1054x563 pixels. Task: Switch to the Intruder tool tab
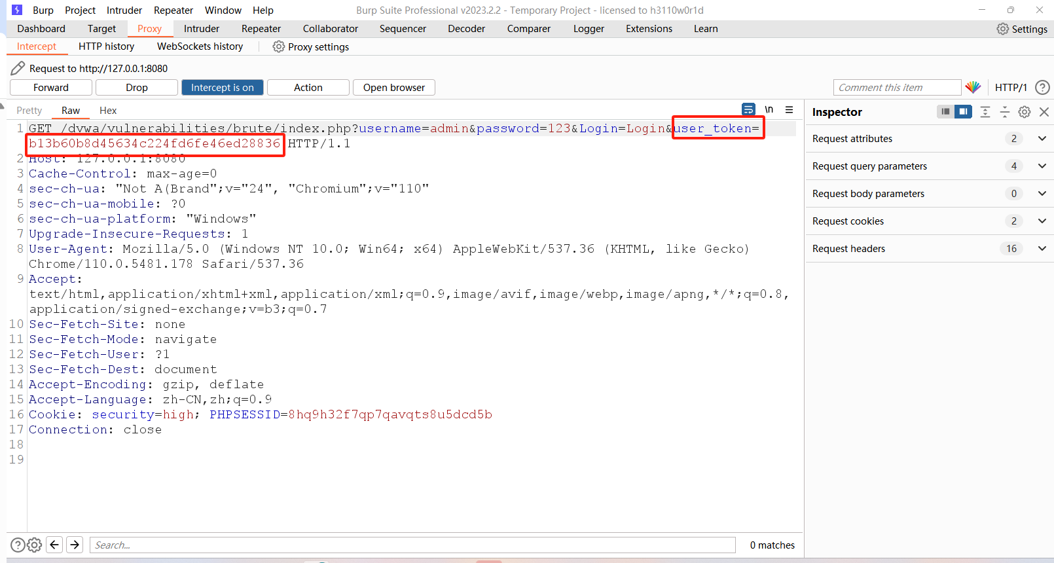[202, 29]
